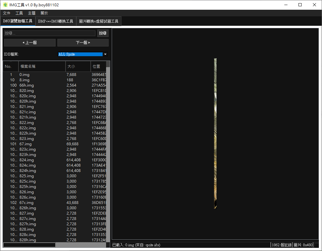This screenshot has width=322, height=251.
Task: Select the 67c.img row
Action: point(55,203)
